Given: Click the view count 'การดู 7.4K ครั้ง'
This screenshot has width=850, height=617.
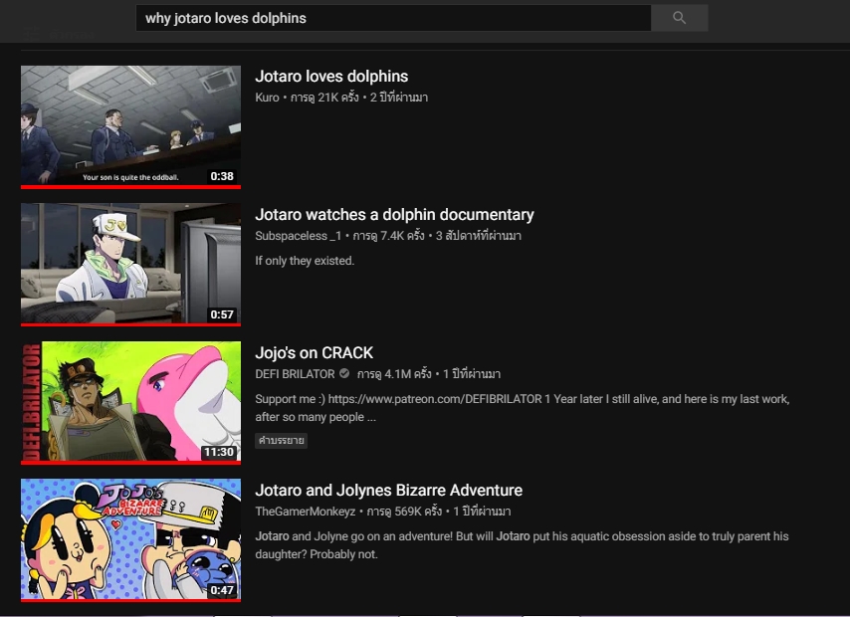Looking at the screenshot, I should 389,236.
